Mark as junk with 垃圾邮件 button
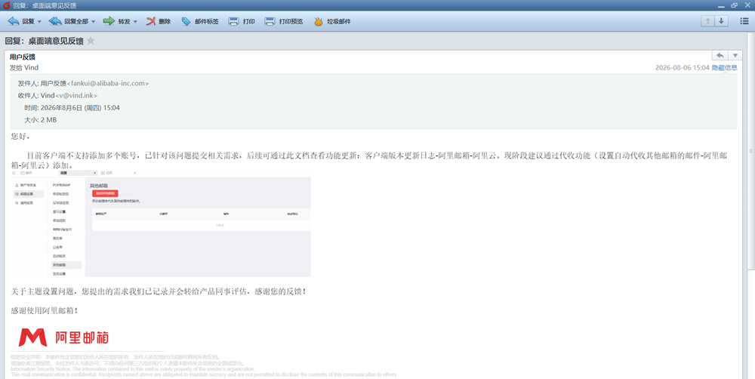Screen dimensions: 755x379 332,21
